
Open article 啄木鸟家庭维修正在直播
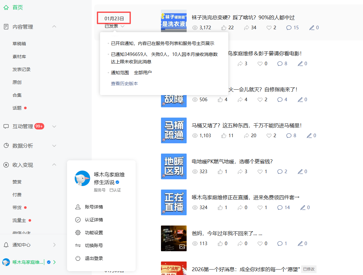(x=246, y=197)
